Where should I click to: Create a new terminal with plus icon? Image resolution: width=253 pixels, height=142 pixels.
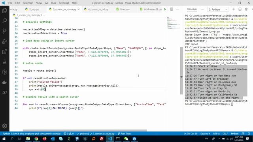[234, 9]
